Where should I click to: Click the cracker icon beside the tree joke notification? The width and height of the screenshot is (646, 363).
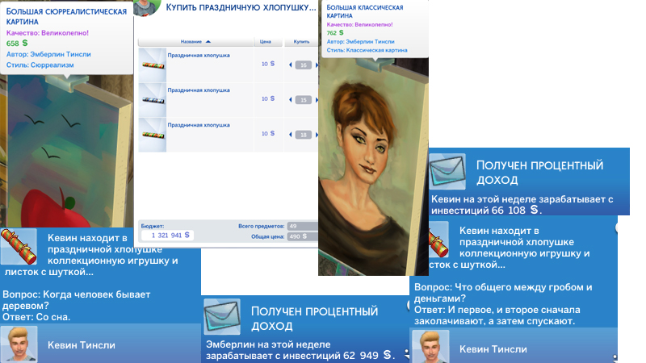coord(19,246)
